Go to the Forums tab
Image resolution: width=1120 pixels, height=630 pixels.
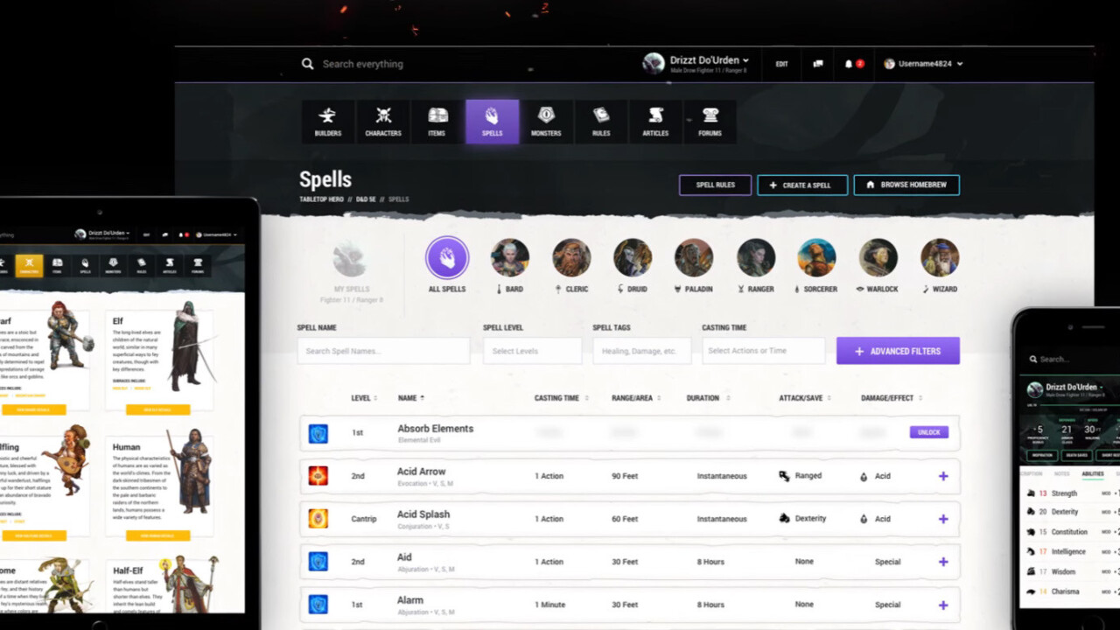tap(710, 121)
